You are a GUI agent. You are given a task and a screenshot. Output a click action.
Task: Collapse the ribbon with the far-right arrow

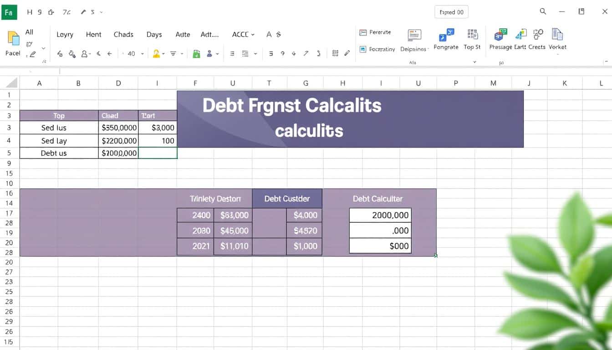(x=606, y=61)
